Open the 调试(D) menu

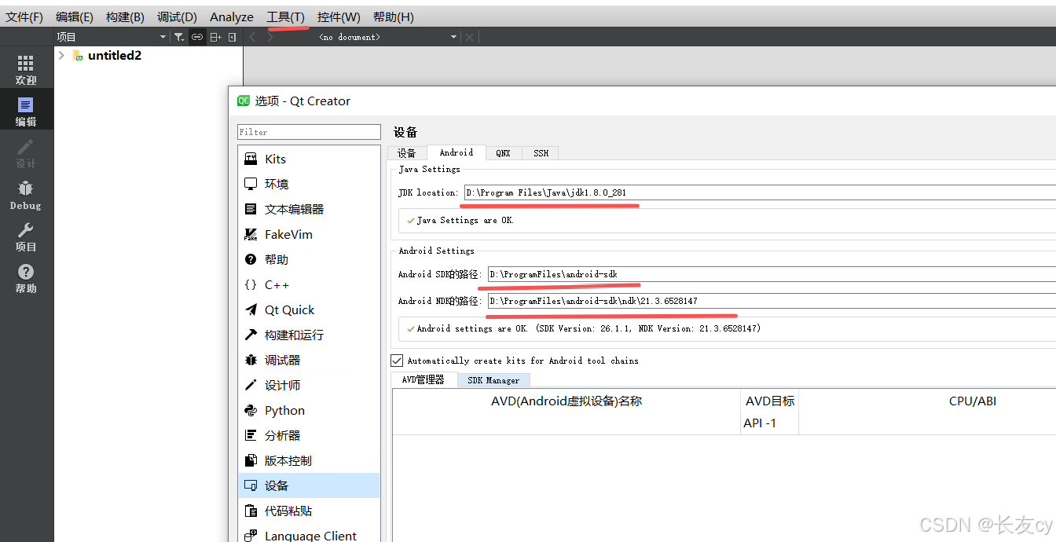pos(177,16)
